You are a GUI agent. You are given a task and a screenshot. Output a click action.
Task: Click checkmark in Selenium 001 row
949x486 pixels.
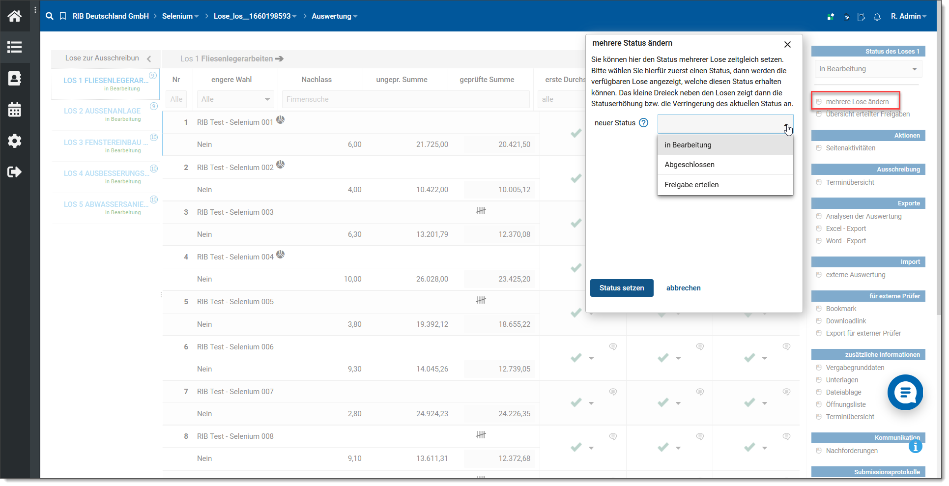576,133
